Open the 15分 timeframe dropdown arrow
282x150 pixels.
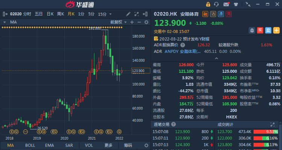(x=111, y=14)
